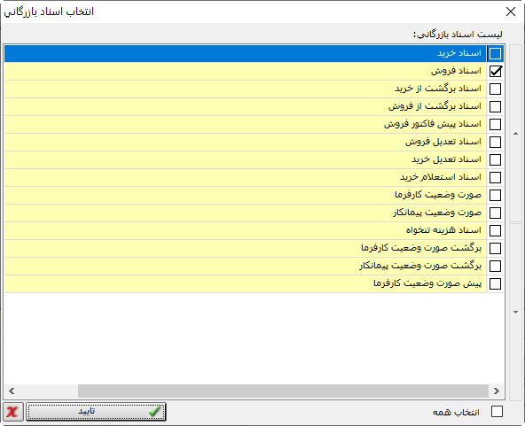Select row text اسناد استعلام خريد
This screenshot has height=426, width=525.
(441, 177)
